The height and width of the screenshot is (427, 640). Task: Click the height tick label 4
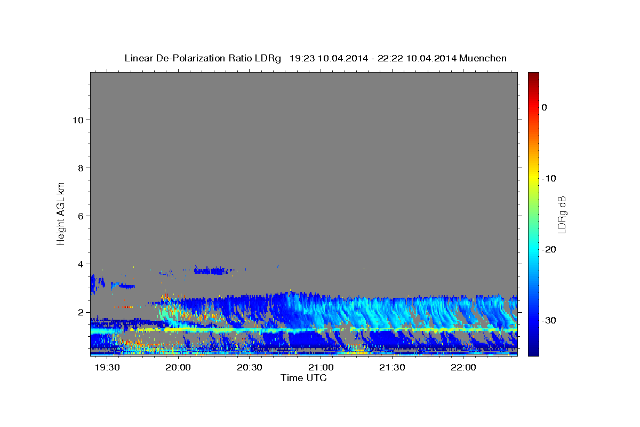80,264
